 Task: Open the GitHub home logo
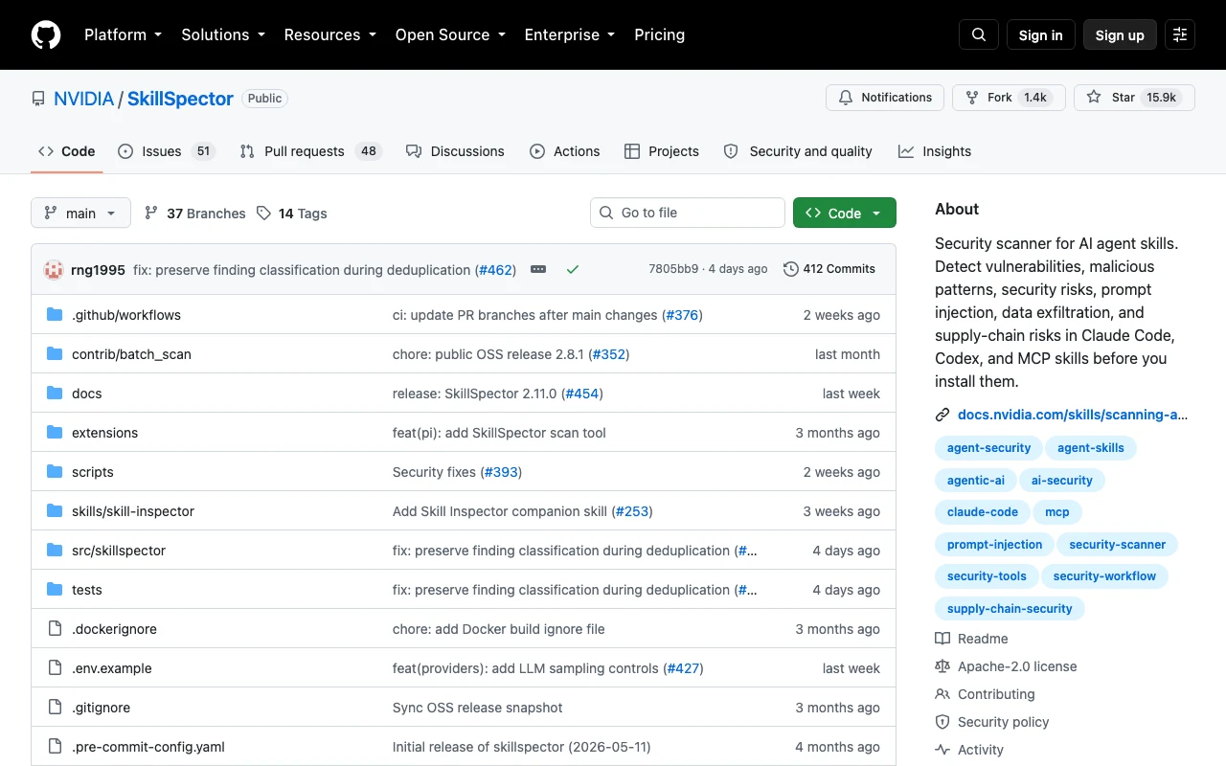[x=46, y=34]
